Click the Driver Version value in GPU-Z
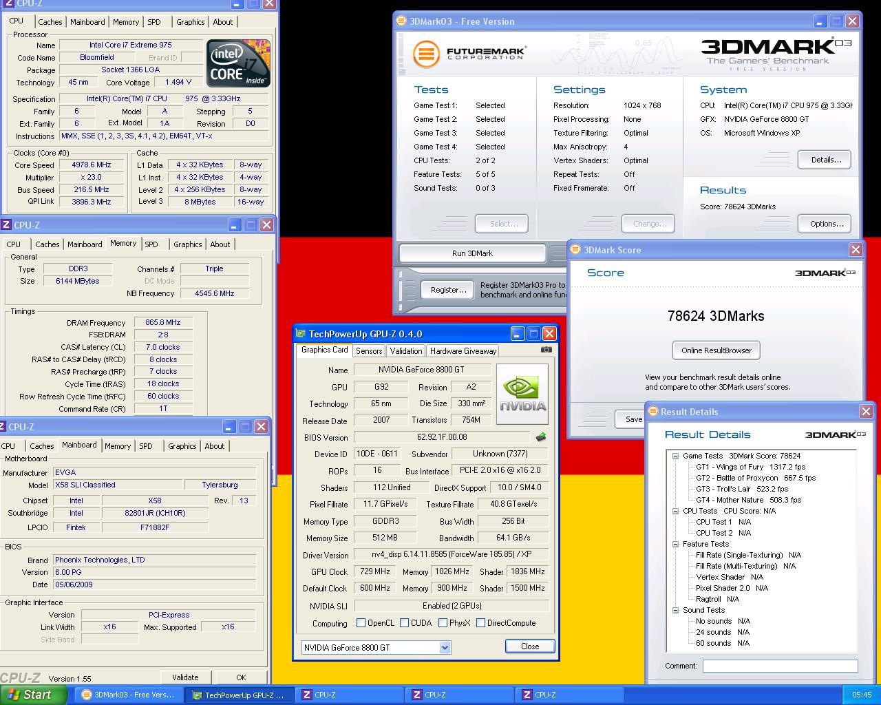 [x=452, y=554]
